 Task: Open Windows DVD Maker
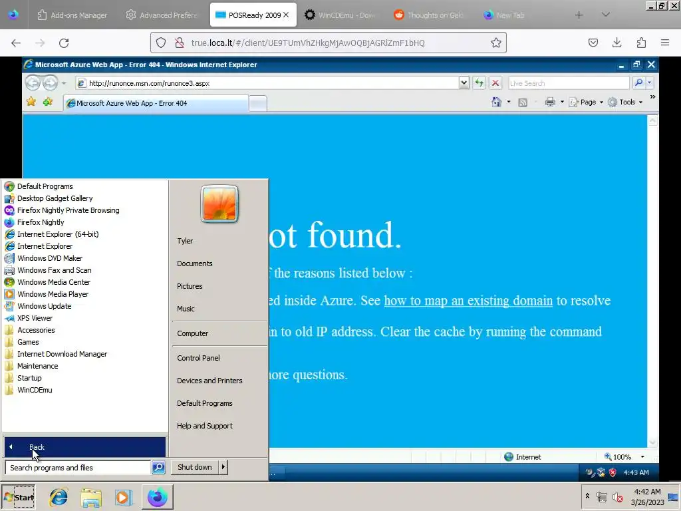pos(49,258)
